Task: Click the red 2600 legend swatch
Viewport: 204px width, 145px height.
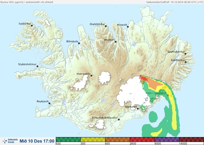Action: (x=142, y=140)
